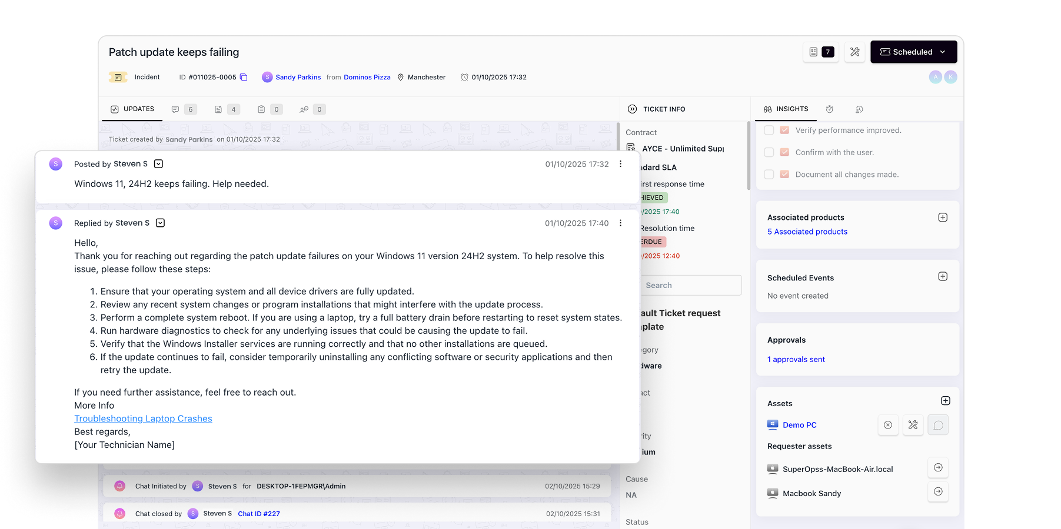Image resolution: width=1061 pixels, height=529 pixels.
Task: Open options menu for 17:40 reply
Action: coord(620,223)
